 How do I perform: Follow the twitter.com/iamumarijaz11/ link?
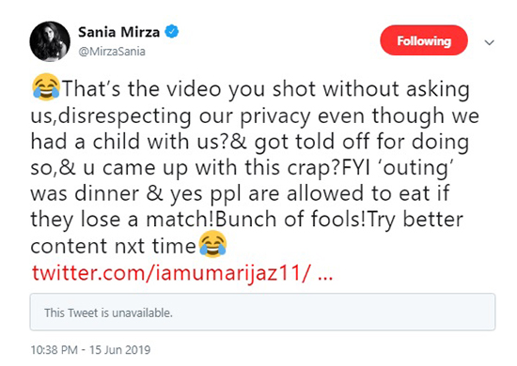point(171,273)
